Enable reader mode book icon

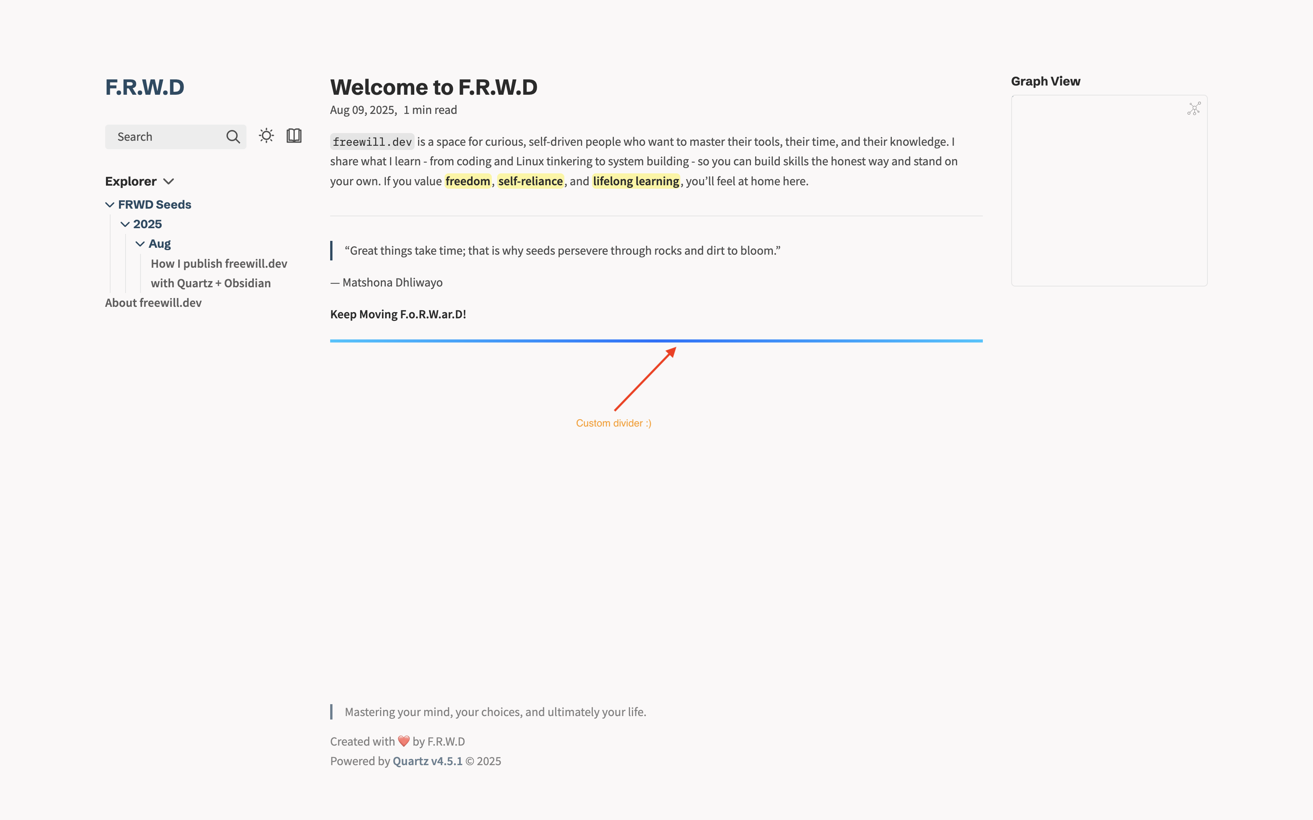294,136
